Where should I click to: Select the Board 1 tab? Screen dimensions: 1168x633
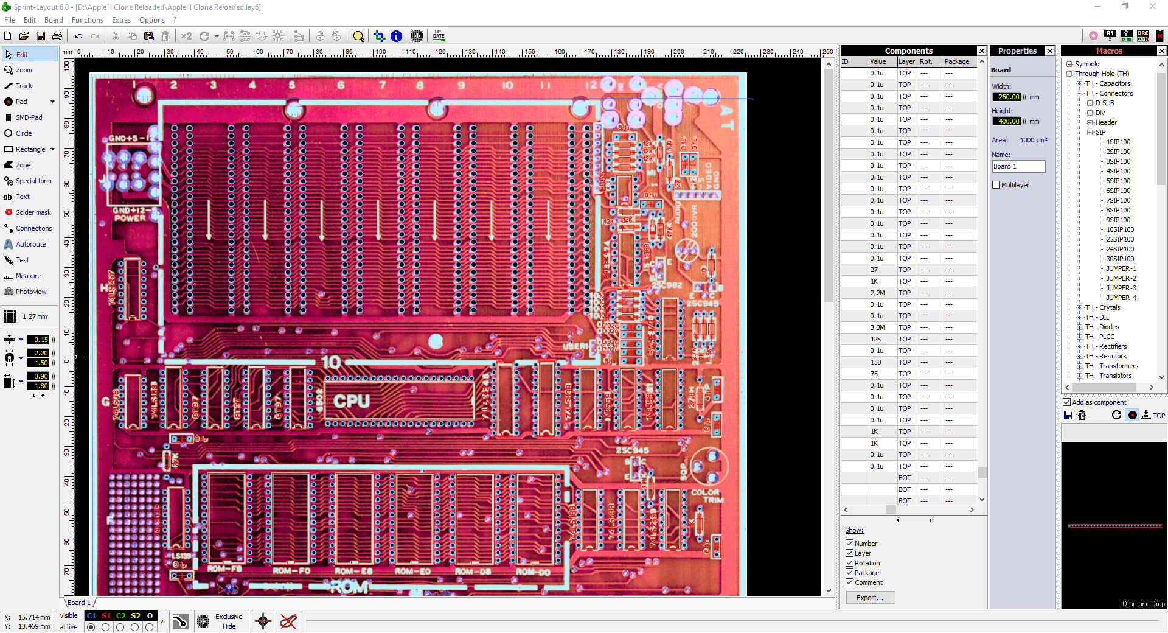[79, 603]
